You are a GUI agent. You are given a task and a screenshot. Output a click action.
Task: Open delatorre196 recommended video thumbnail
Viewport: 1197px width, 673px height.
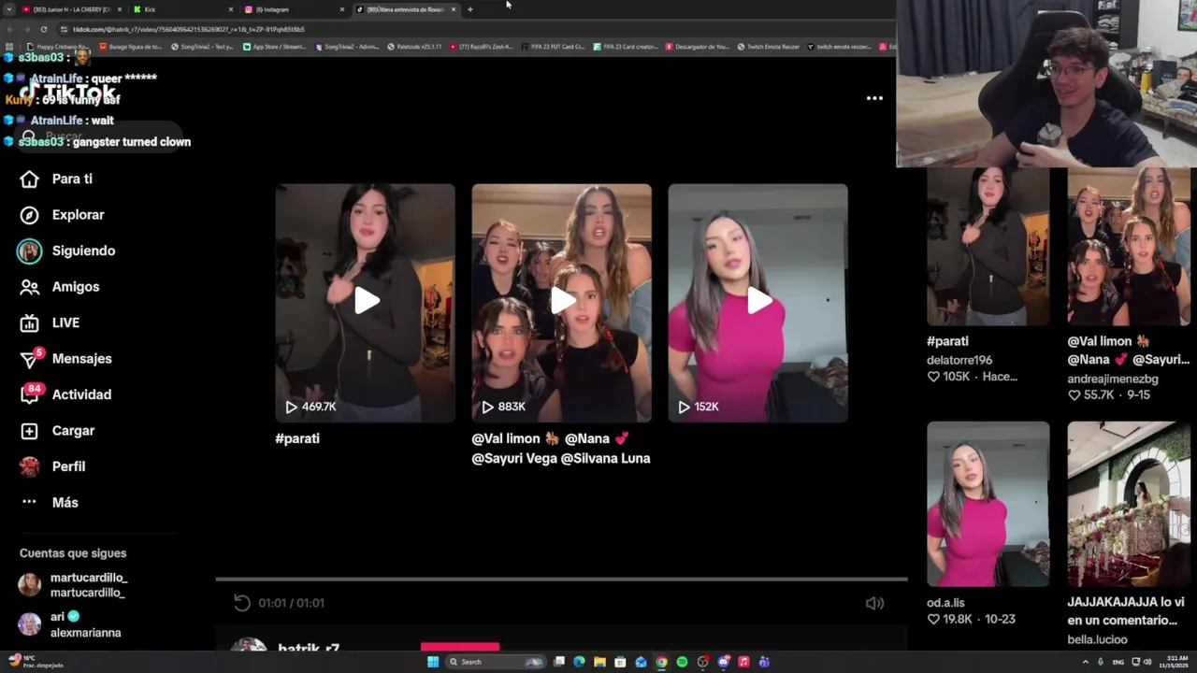pos(988,247)
